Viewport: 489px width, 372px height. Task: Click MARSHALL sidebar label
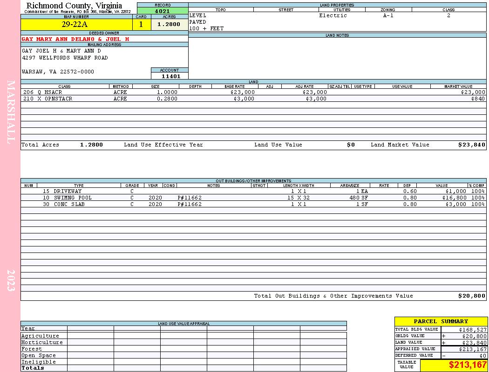pos(11,112)
